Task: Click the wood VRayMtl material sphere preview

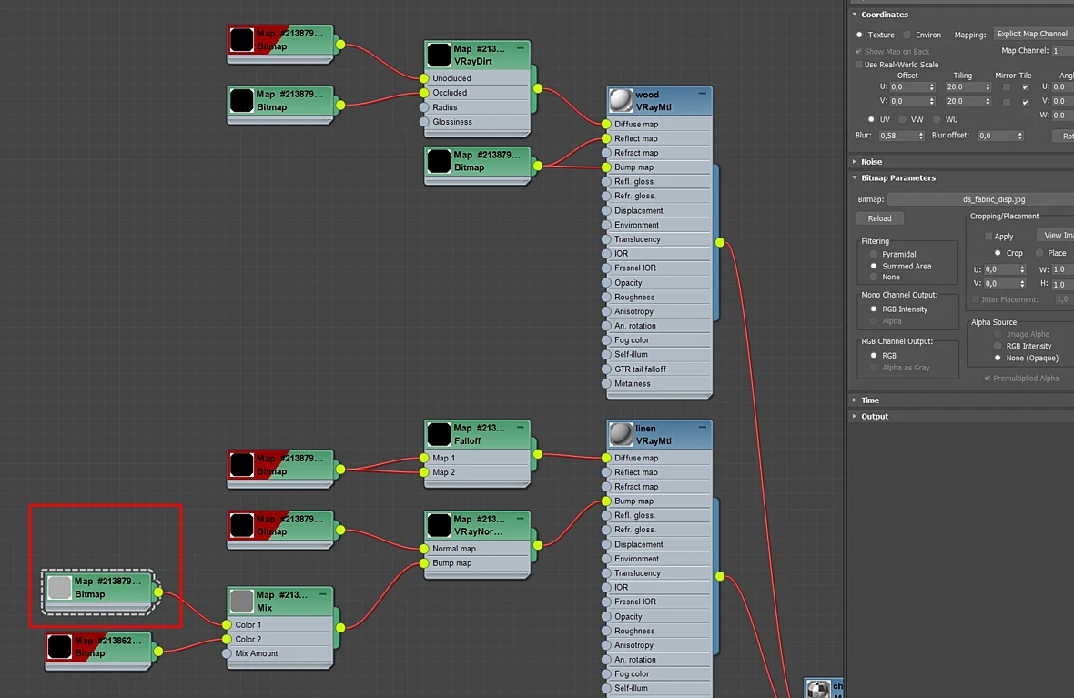Action: click(621, 101)
